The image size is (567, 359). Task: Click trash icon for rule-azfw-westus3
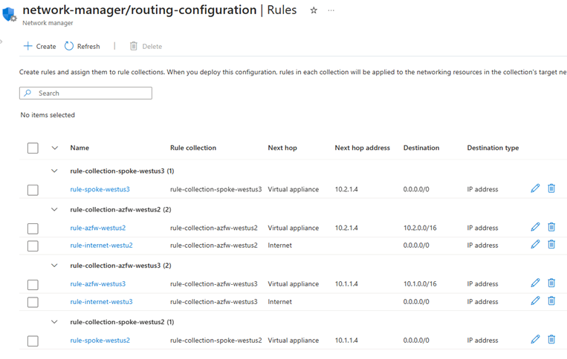[551, 283]
